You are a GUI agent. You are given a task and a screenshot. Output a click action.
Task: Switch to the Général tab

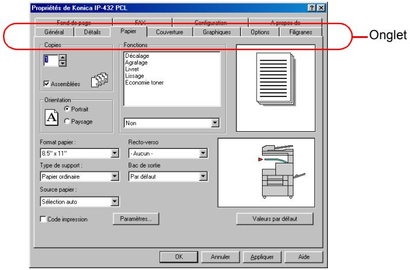(x=54, y=32)
